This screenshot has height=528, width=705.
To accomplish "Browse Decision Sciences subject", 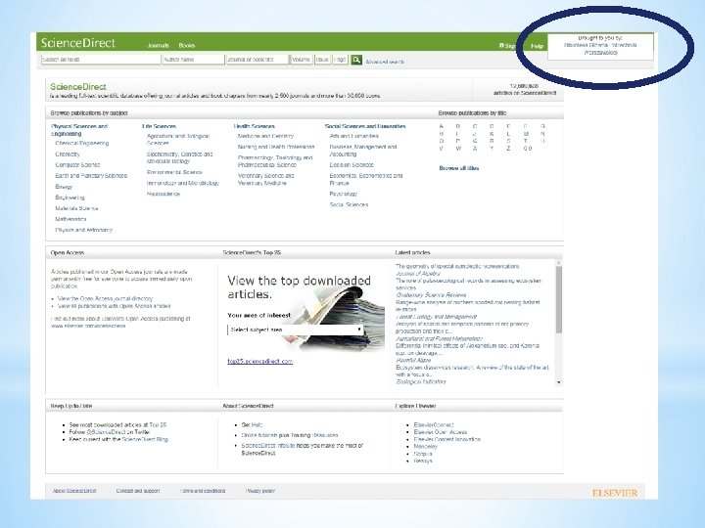I will pos(352,165).
